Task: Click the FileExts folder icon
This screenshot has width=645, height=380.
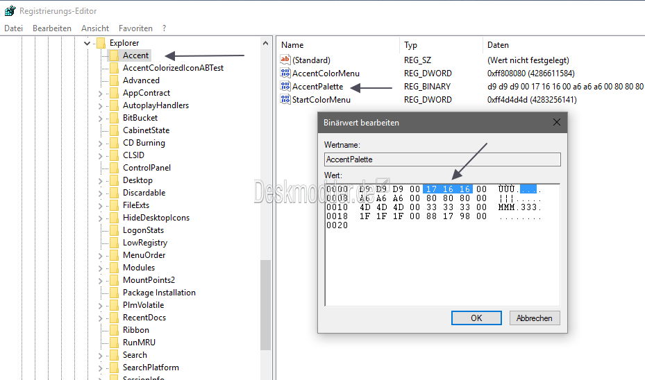Action: pyautogui.click(x=115, y=205)
